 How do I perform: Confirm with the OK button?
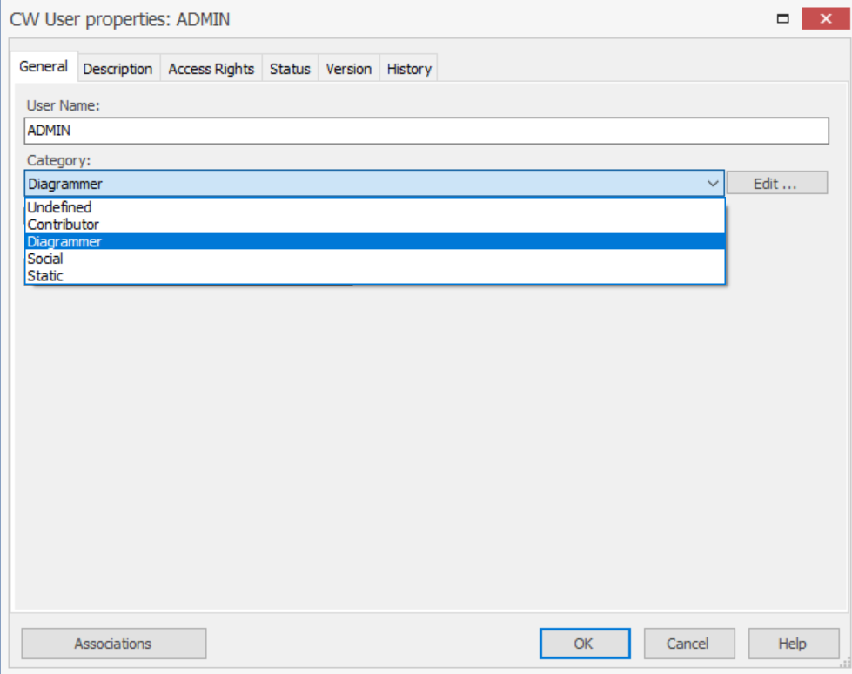point(584,644)
